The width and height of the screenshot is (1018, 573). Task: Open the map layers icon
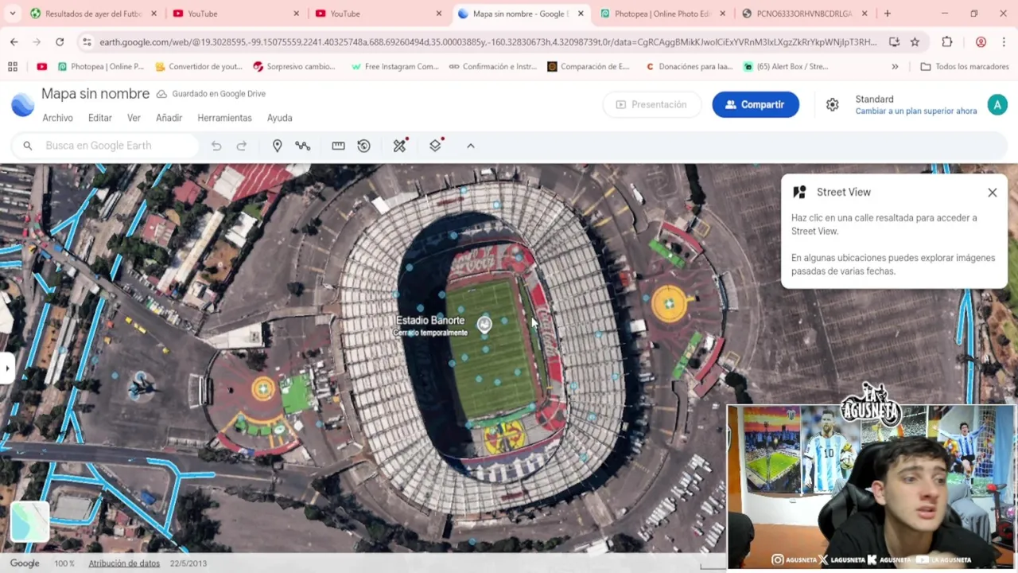pos(435,145)
